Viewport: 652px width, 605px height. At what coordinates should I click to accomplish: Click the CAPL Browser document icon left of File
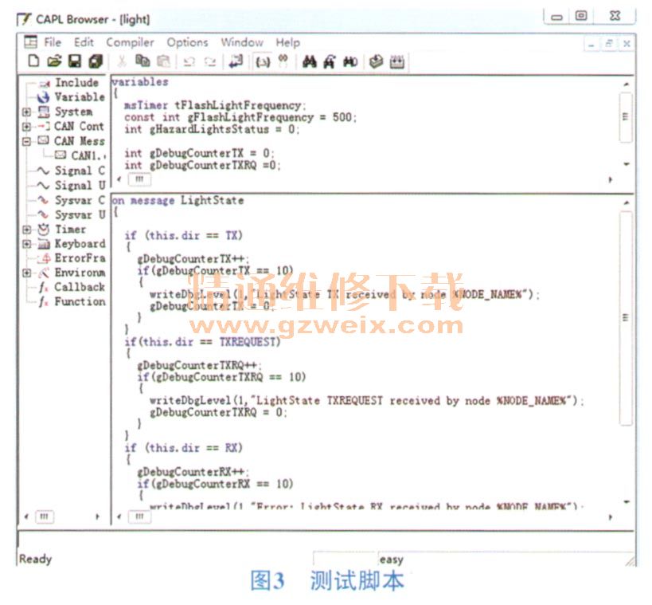click(31, 42)
